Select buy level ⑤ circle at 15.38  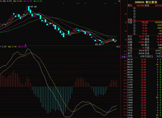tap(134, 34)
